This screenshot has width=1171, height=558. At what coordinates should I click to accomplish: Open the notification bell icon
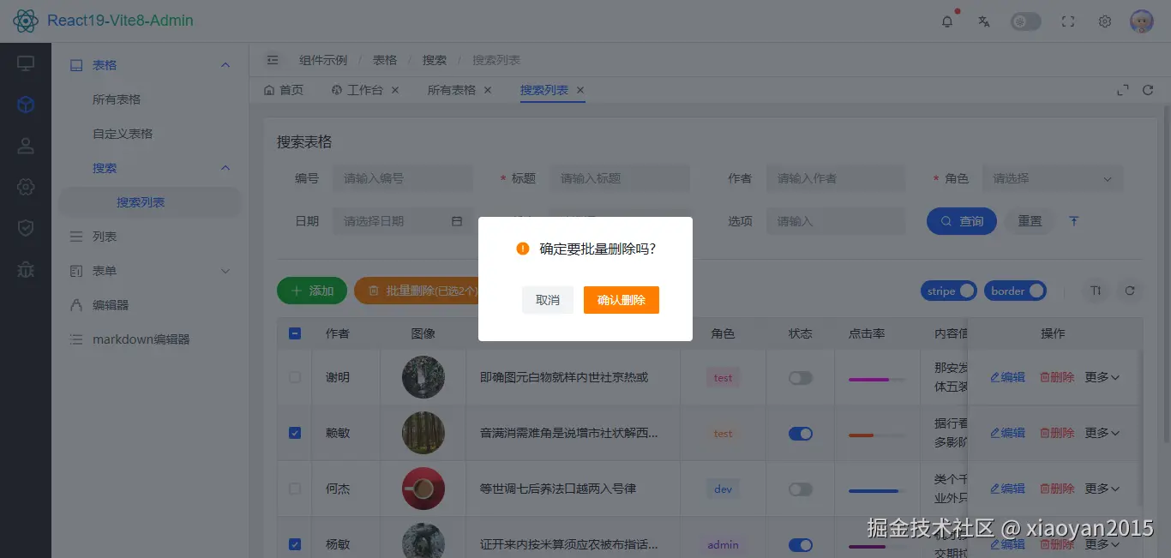pyautogui.click(x=947, y=21)
